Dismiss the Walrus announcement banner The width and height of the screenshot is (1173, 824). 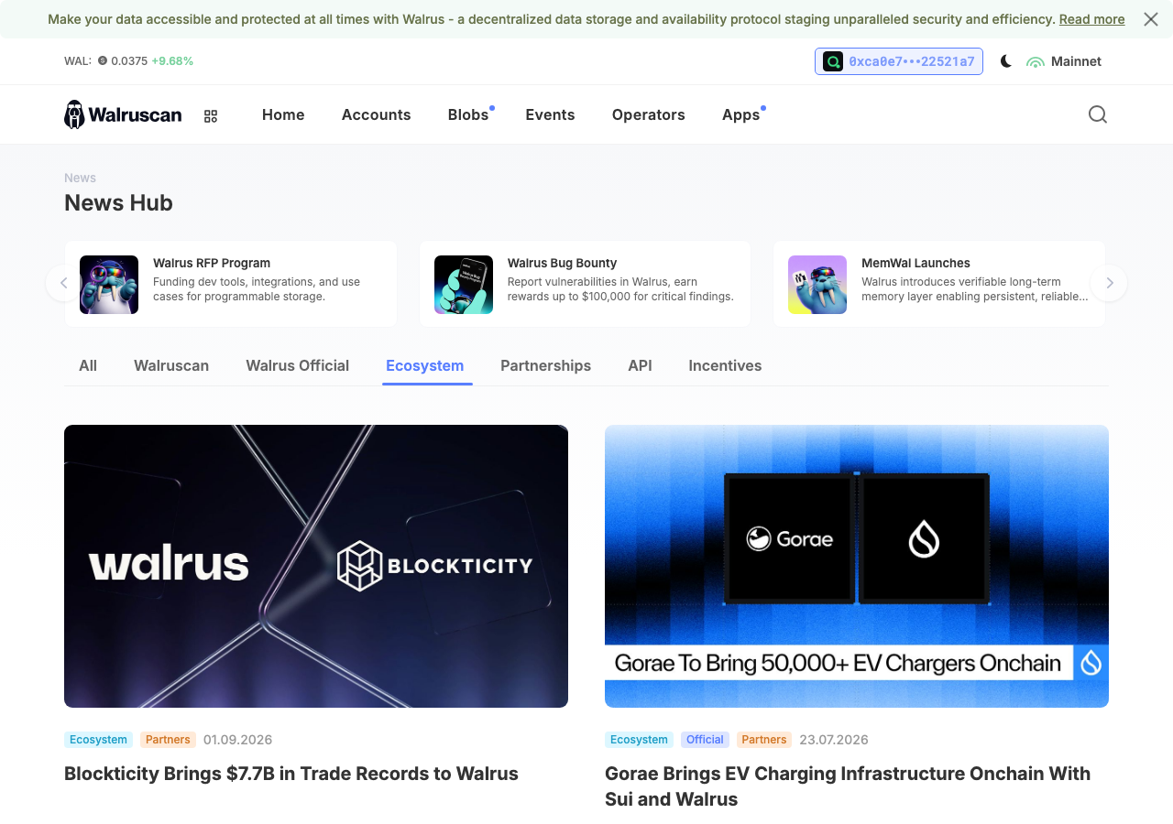(x=1151, y=19)
